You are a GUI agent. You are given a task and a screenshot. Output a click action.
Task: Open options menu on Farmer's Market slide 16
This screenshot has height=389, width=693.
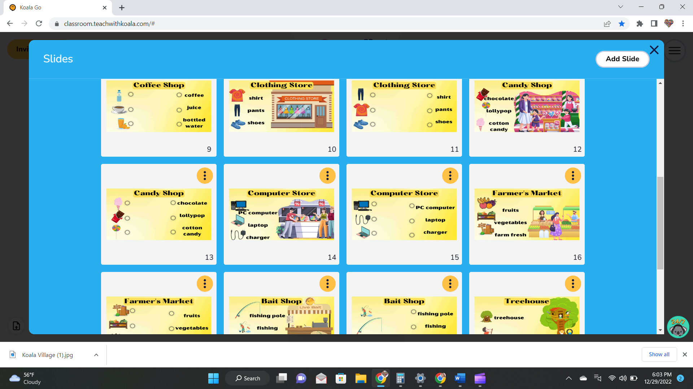click(x=572, y=176)
